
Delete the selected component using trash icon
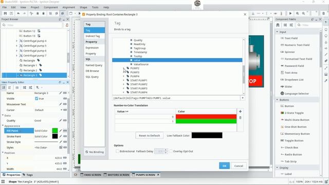pyautogui.click(x=43, y=13)
